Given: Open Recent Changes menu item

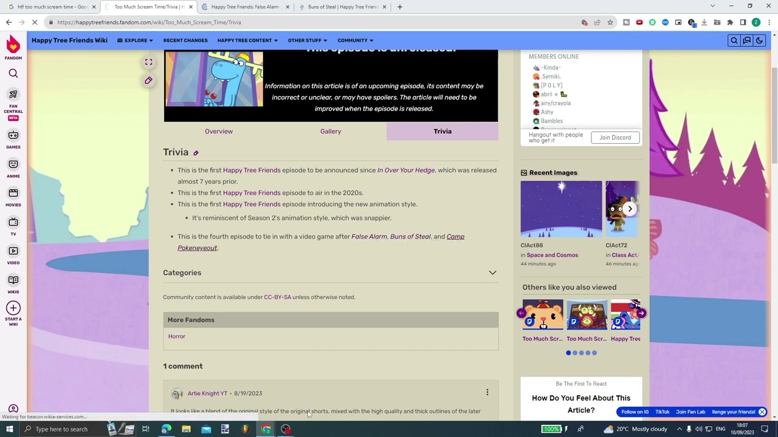Looking at the screenshot, I should [185, 41].
